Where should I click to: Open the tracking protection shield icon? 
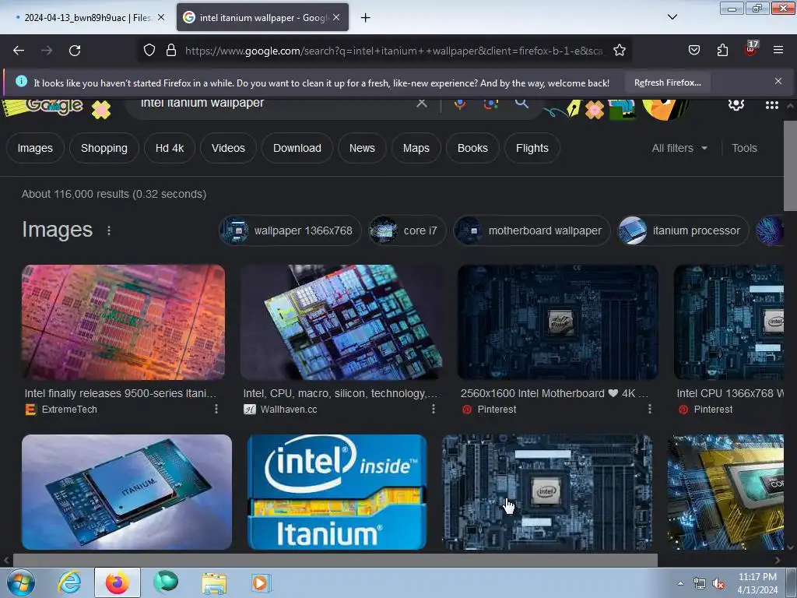149,51
